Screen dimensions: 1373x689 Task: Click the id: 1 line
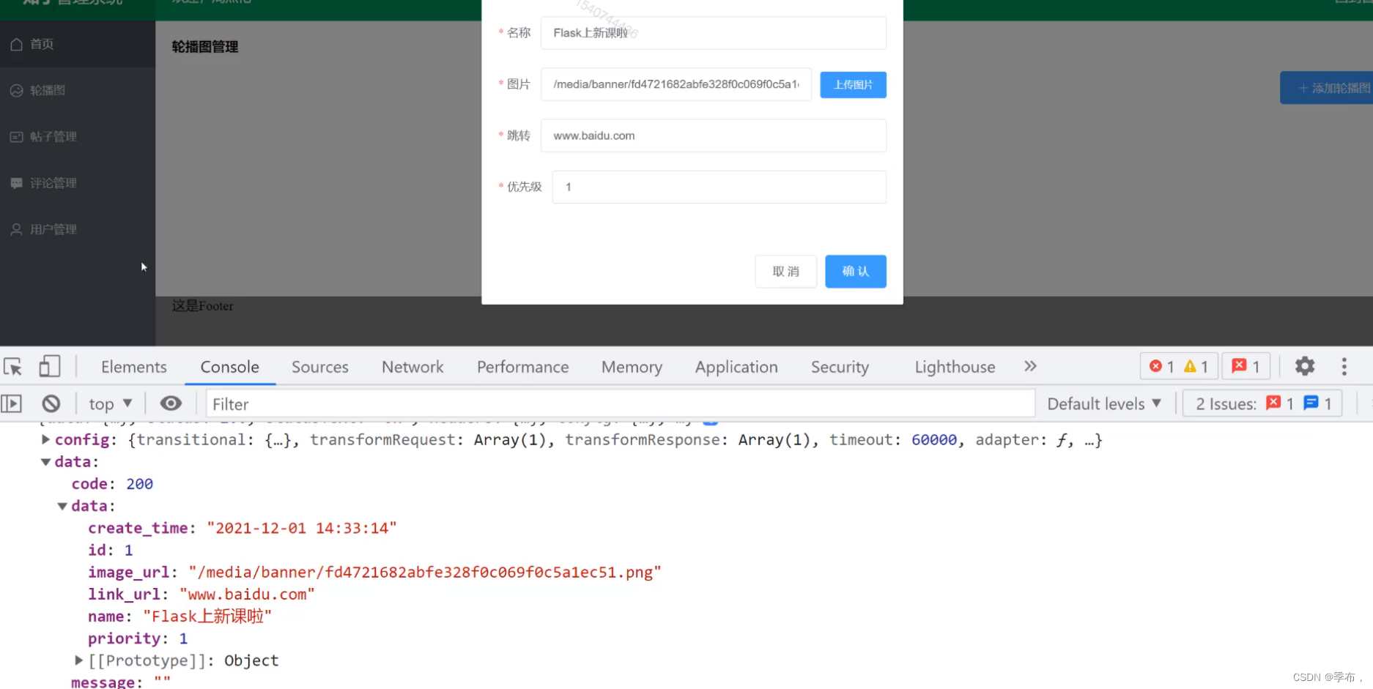111,550
